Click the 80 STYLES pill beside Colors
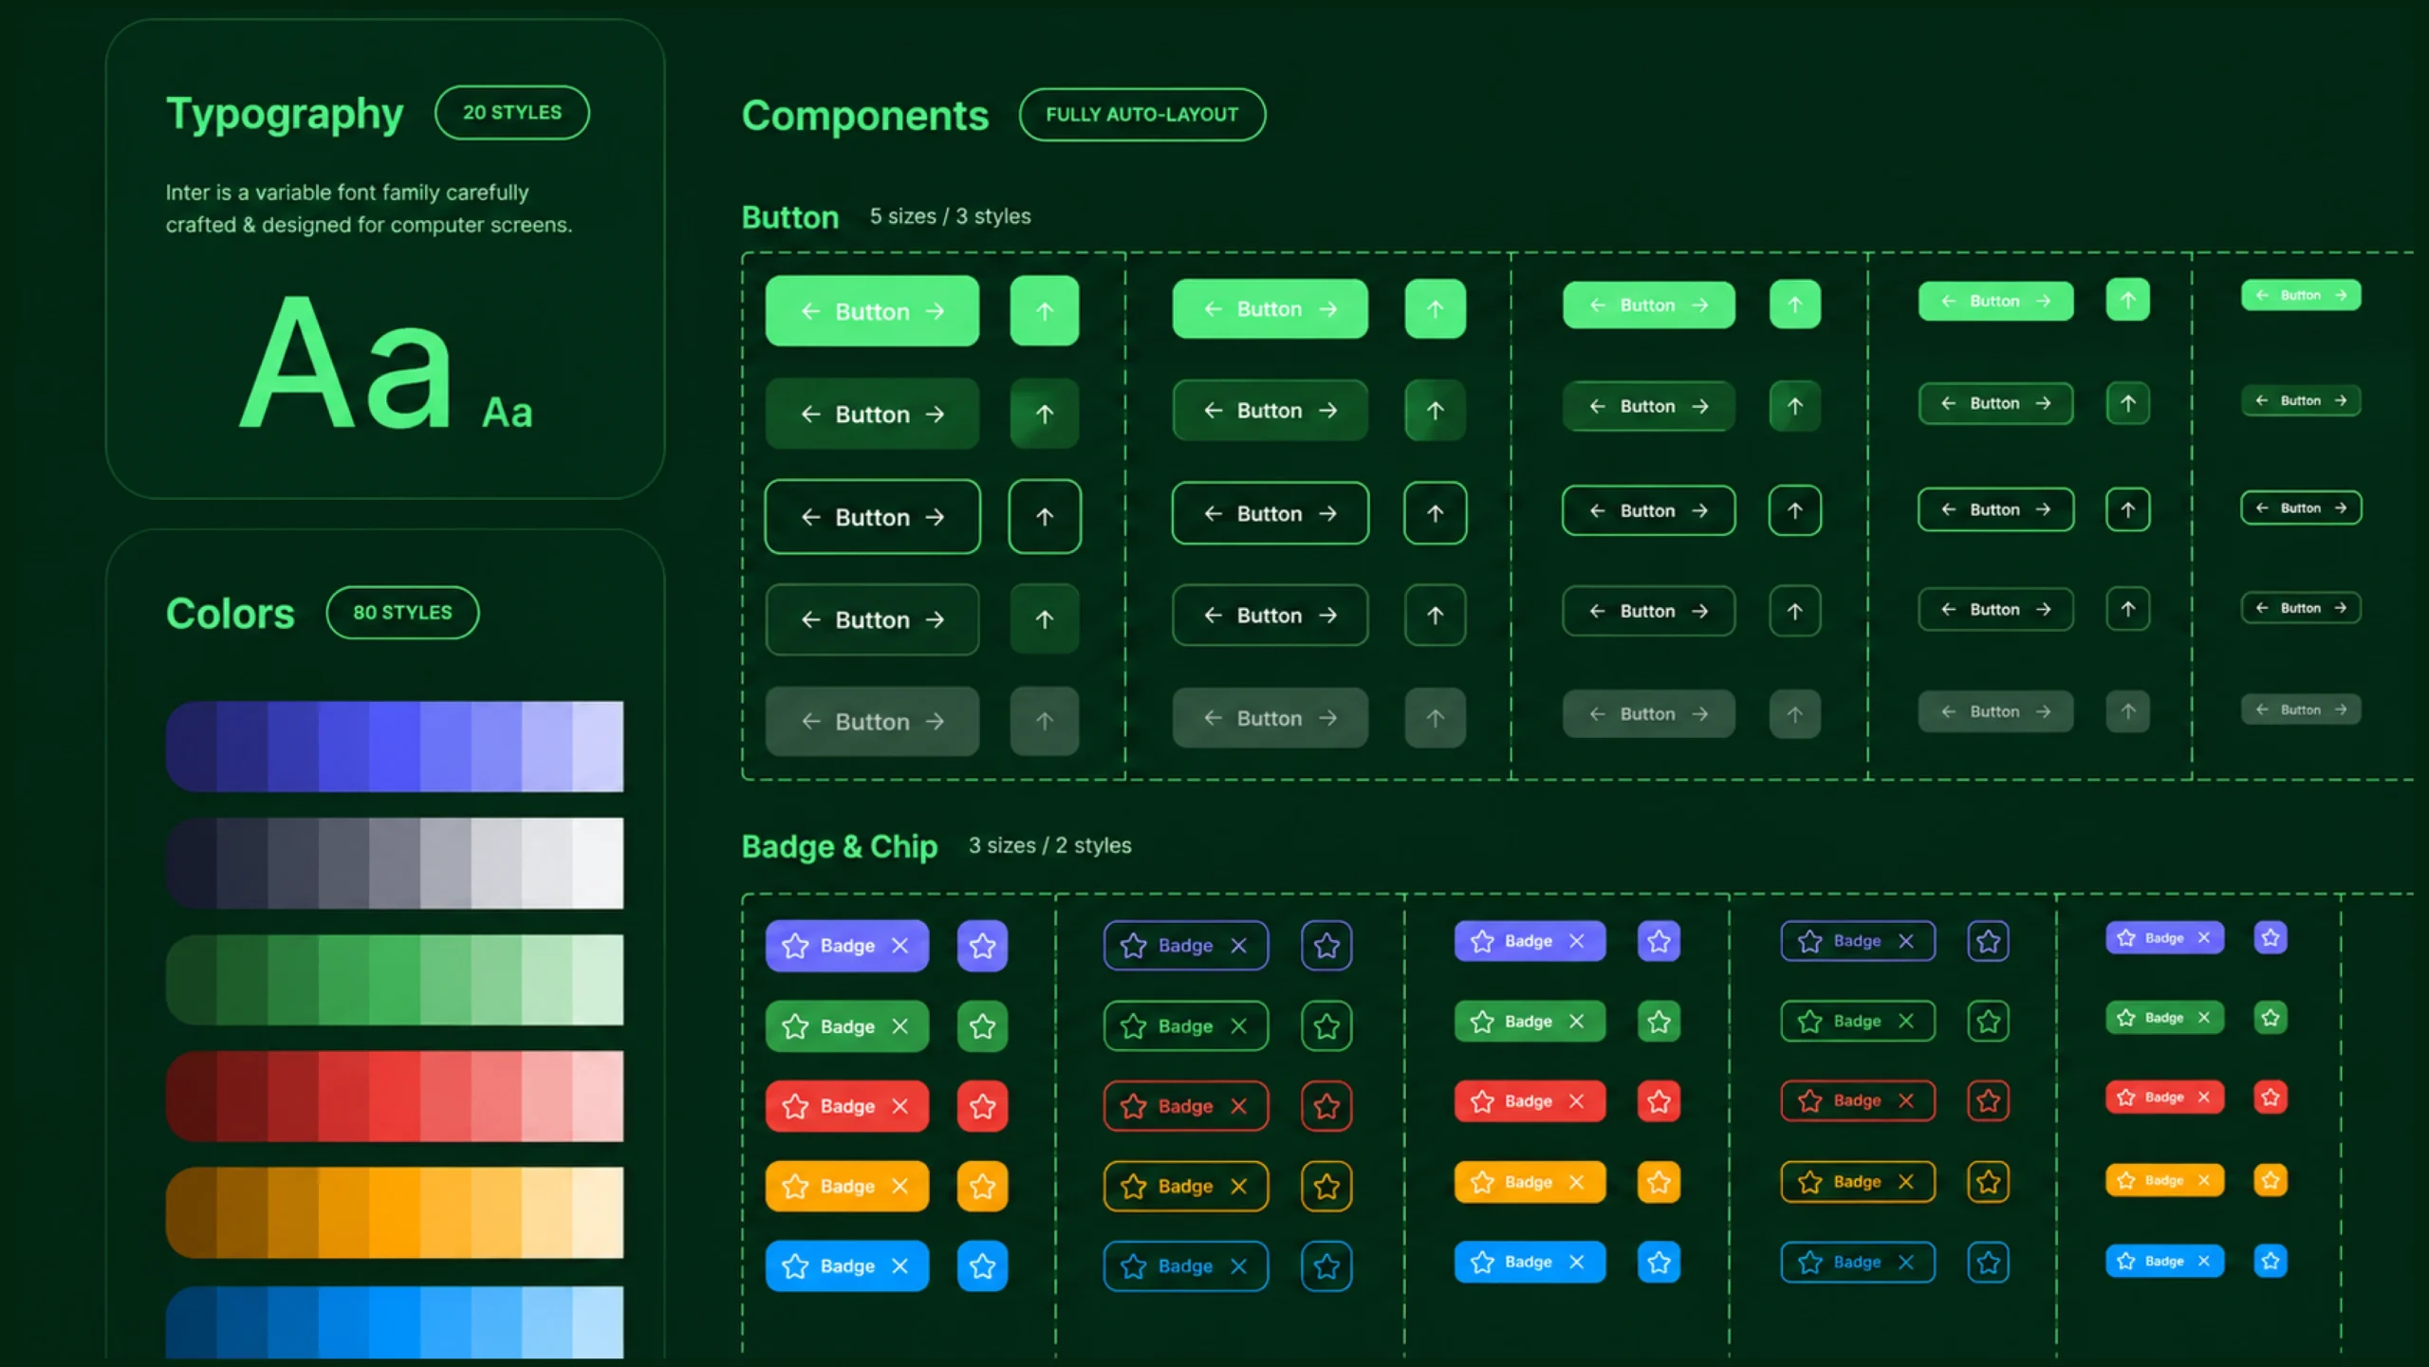This screenshot has width=2429, height=1367. point(402,612)
